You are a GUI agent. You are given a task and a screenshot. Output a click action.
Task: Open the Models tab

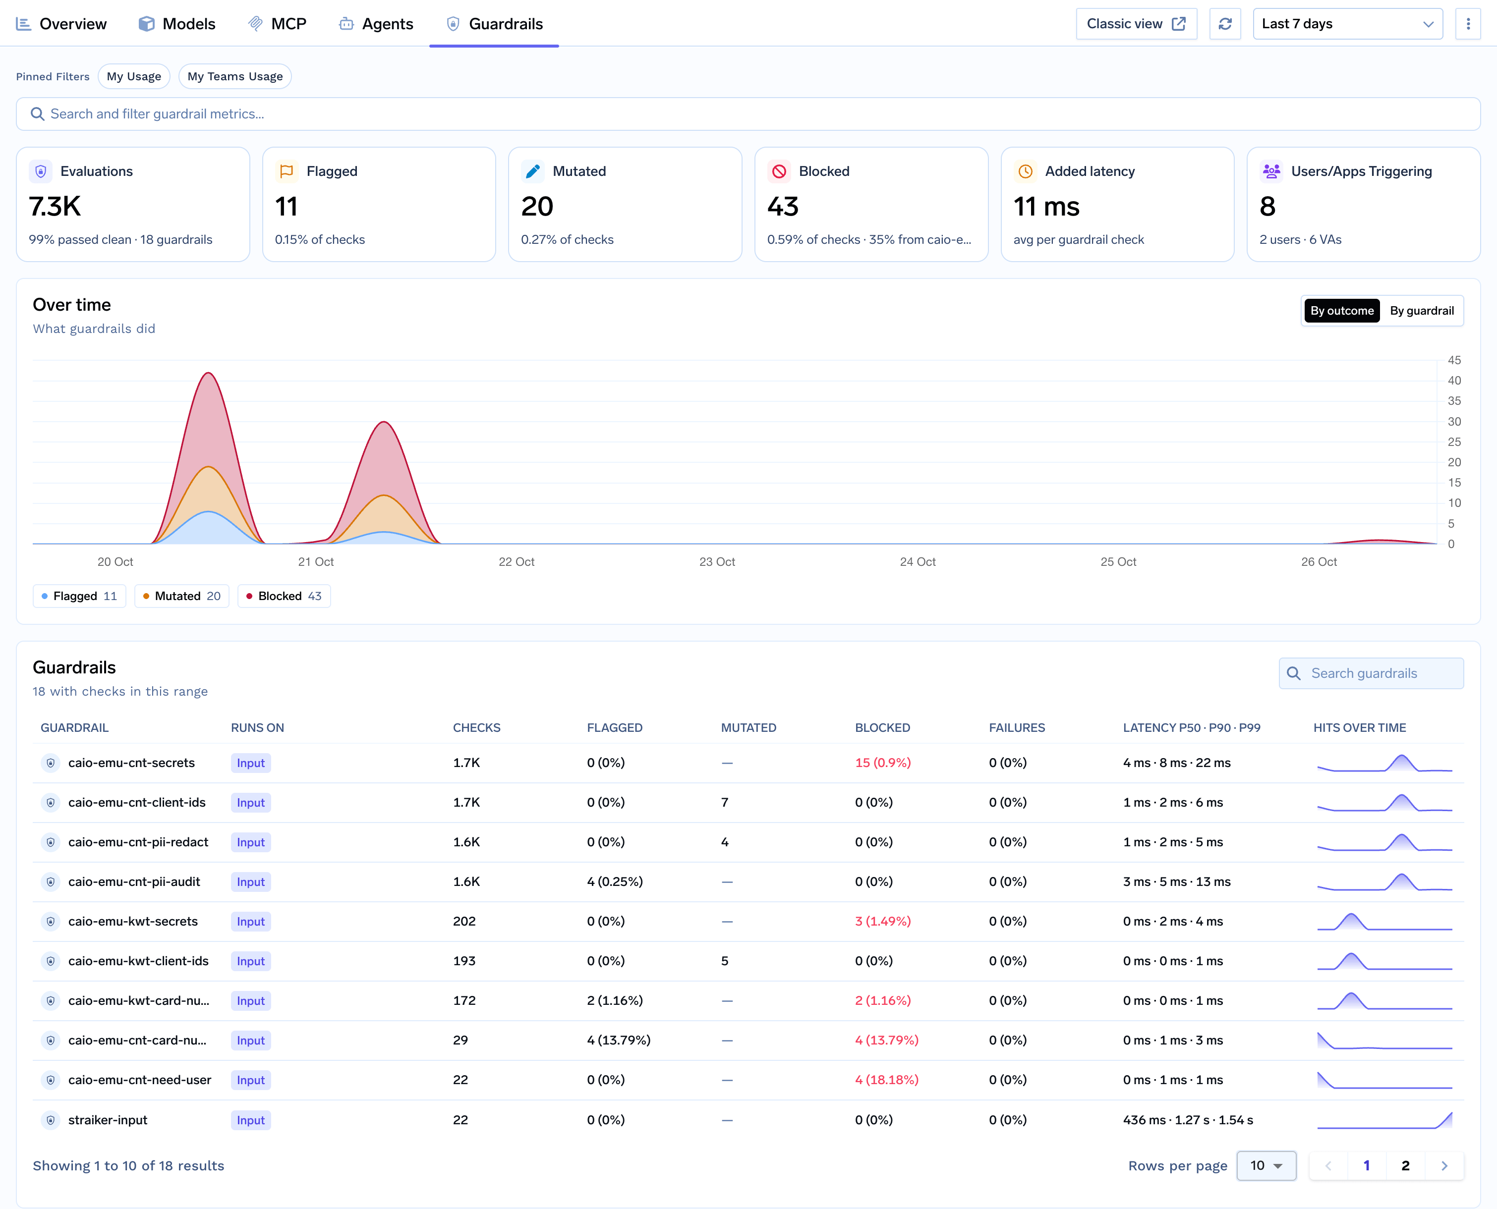pyautogui.click(x=177, y=24)
